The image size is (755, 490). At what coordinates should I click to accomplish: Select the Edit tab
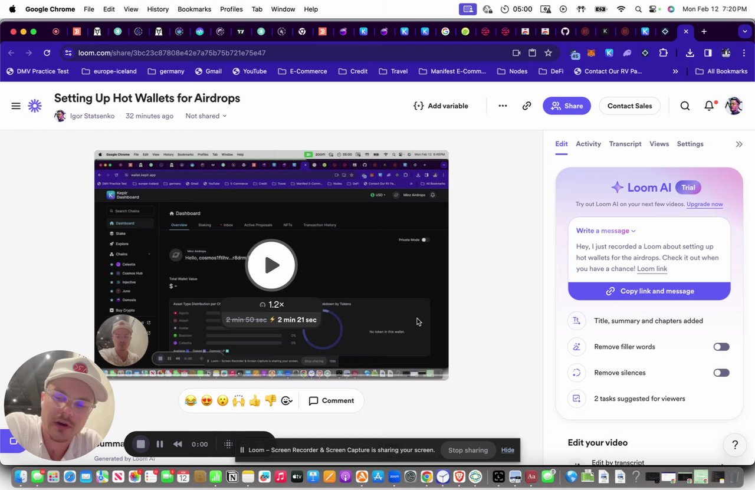[562, 144]
